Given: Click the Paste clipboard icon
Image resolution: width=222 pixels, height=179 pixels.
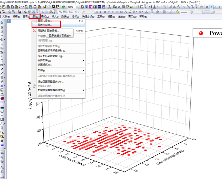Looking at the screenshot, I should coord(51,12).
